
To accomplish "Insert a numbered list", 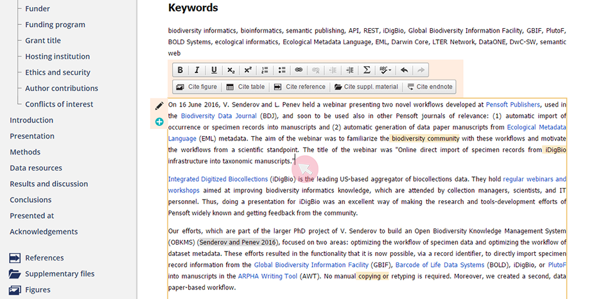I will tap(265, 70).
